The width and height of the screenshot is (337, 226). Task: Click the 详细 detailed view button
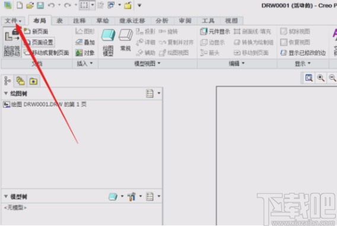(145, 42)
